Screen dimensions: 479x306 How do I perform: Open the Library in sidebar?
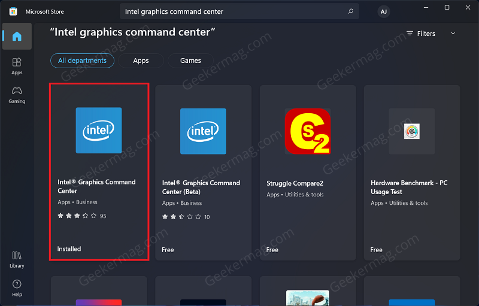pos(17,259)
